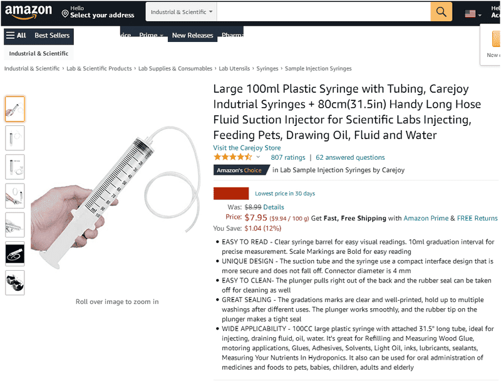Image resolution: width=501 pixels, height=386 pixels.
Task: Click the US flag language selector
Action: pyautogui.click(x=473, y=14)
